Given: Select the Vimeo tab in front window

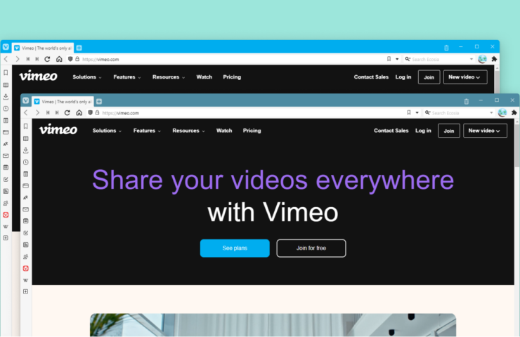Looking at the screenshot, I should (x=63, y=101).
